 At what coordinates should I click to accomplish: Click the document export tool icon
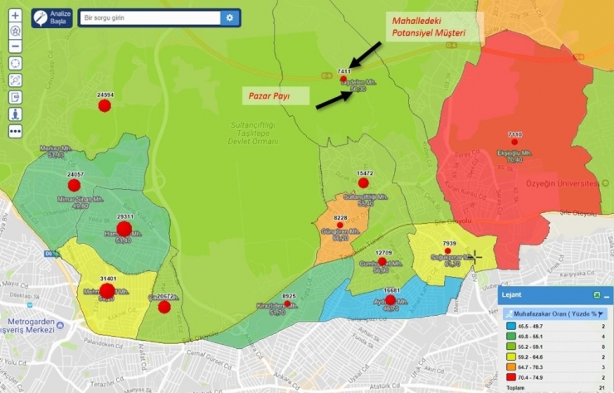15,97
